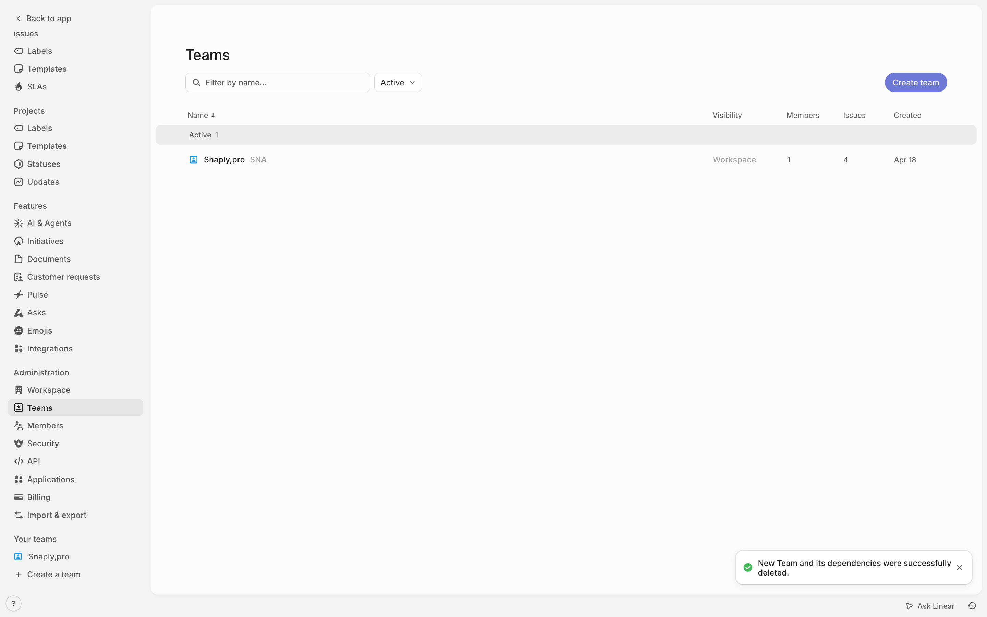Screen dimensions: 987x617
Task: Open Teams settings in sidebar
Action: pyautogui.click(x=75, y=408)
